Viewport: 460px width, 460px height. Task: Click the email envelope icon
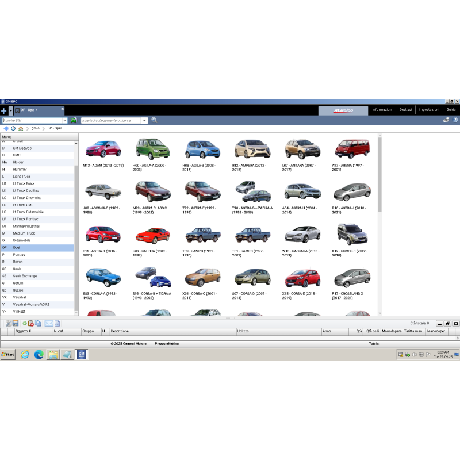[49, 323]
